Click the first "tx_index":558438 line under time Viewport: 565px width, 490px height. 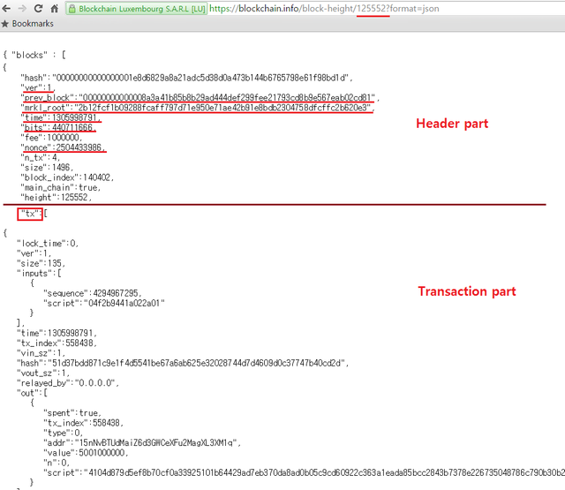(56, 343)
